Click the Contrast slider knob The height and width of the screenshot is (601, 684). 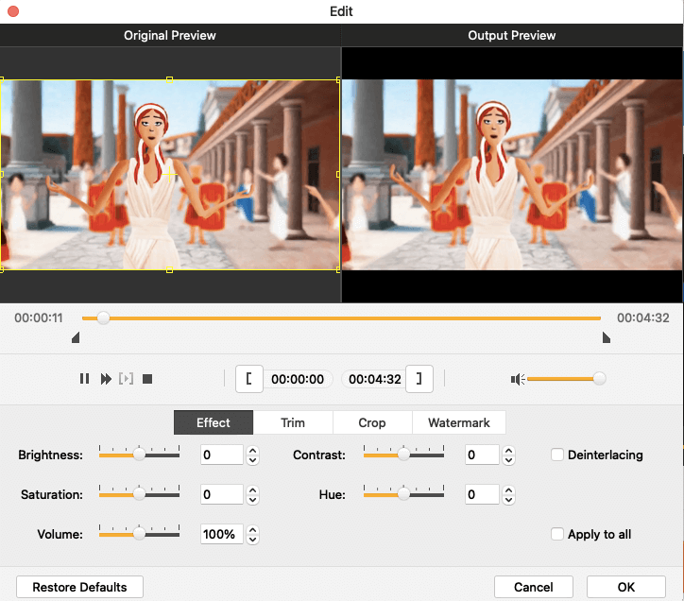404,455
